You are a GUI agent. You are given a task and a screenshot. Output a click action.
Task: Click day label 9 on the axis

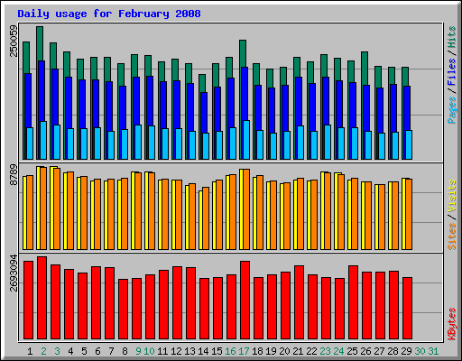[x=138, y=351]
